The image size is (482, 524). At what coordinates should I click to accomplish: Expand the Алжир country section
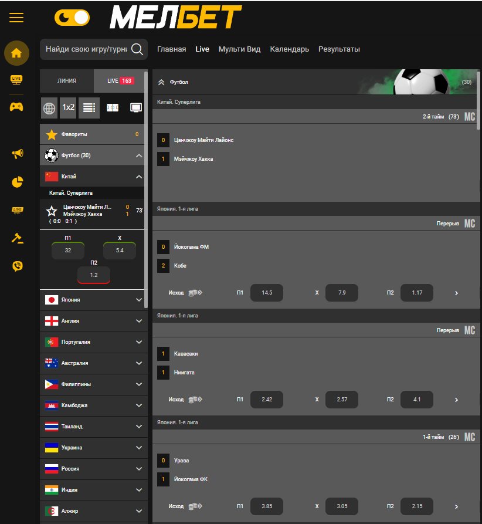pos(94,511)
